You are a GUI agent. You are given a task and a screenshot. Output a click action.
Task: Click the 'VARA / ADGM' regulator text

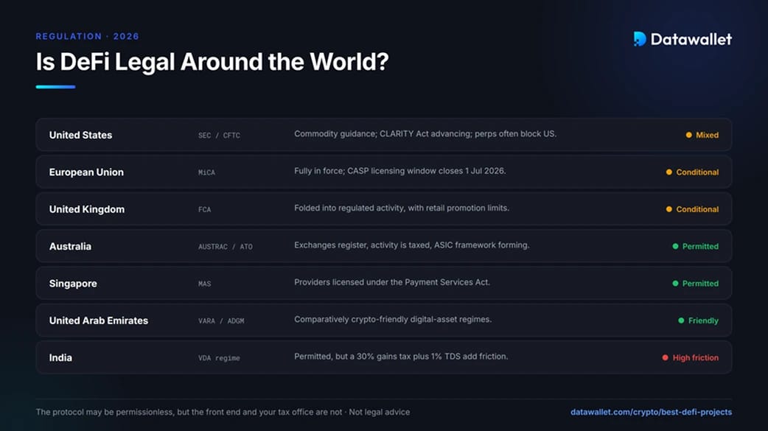[x=221, y=320]
